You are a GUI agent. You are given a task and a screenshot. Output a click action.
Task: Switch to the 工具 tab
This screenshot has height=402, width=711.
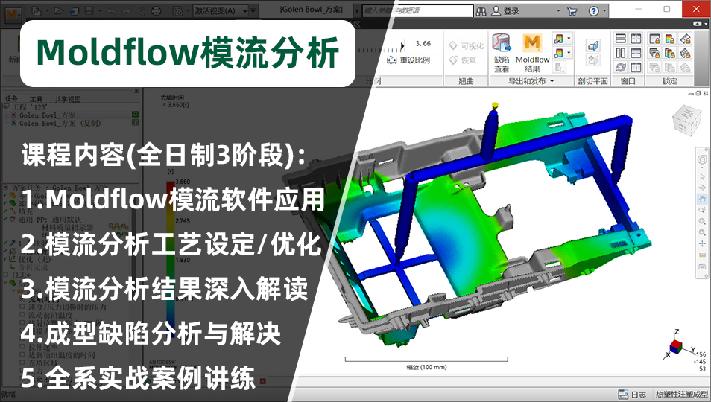tap(36, 99)
